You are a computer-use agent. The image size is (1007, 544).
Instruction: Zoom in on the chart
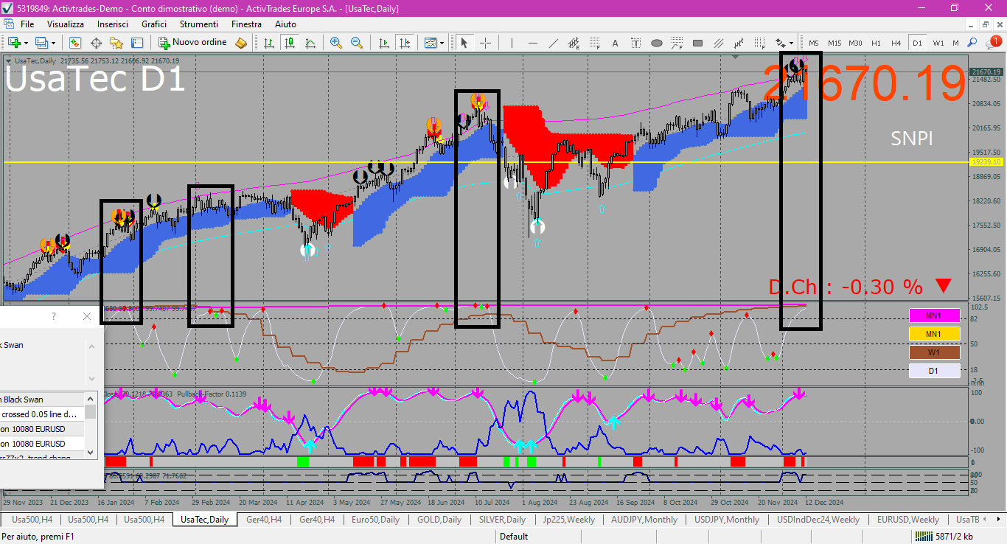tap(336, 43)
